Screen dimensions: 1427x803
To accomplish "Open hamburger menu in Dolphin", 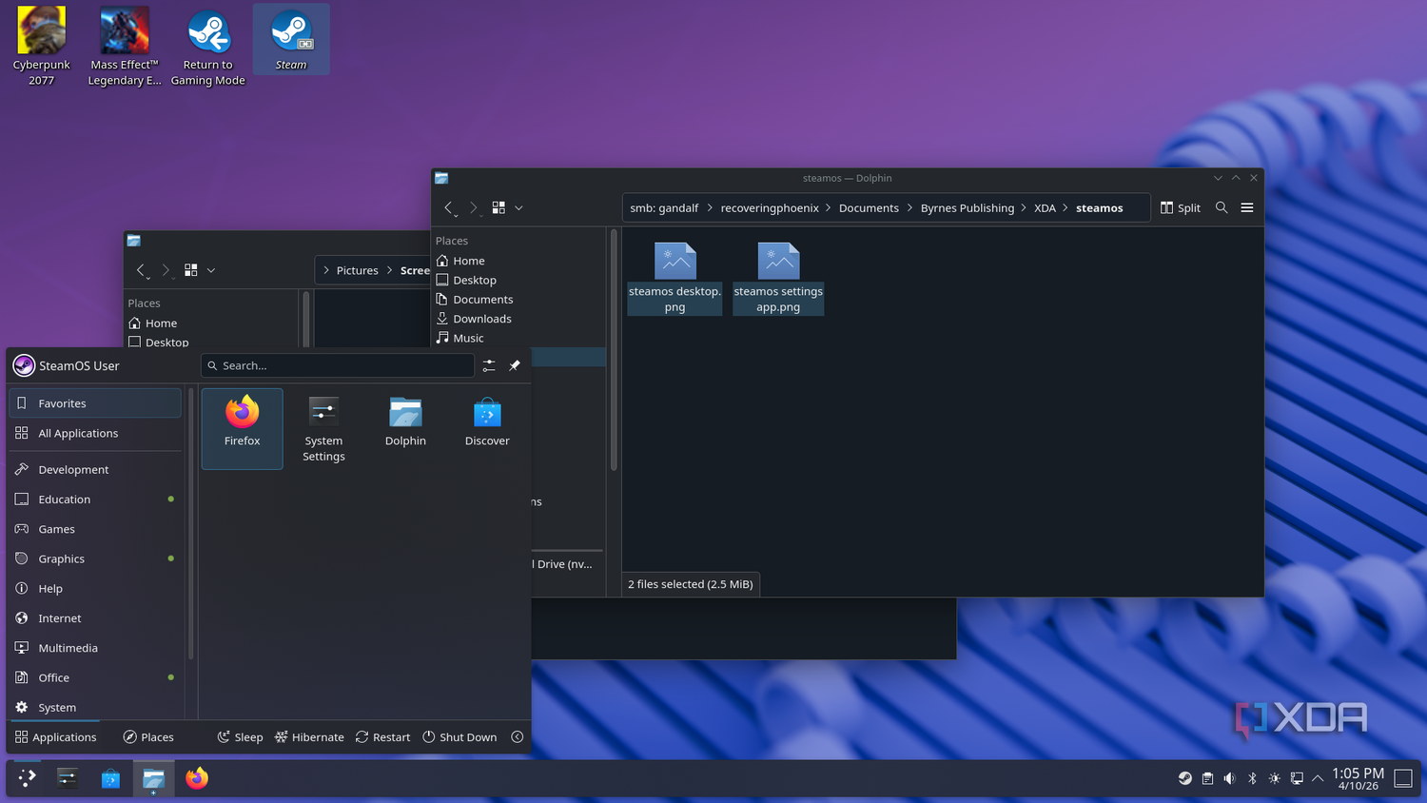I will [x=1247, y=207].
